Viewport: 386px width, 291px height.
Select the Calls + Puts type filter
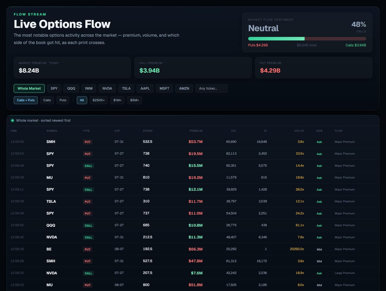click(26, 100)
